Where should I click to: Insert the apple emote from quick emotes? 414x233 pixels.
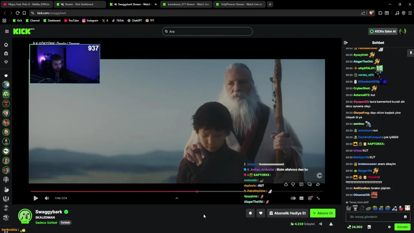point(401,208)
